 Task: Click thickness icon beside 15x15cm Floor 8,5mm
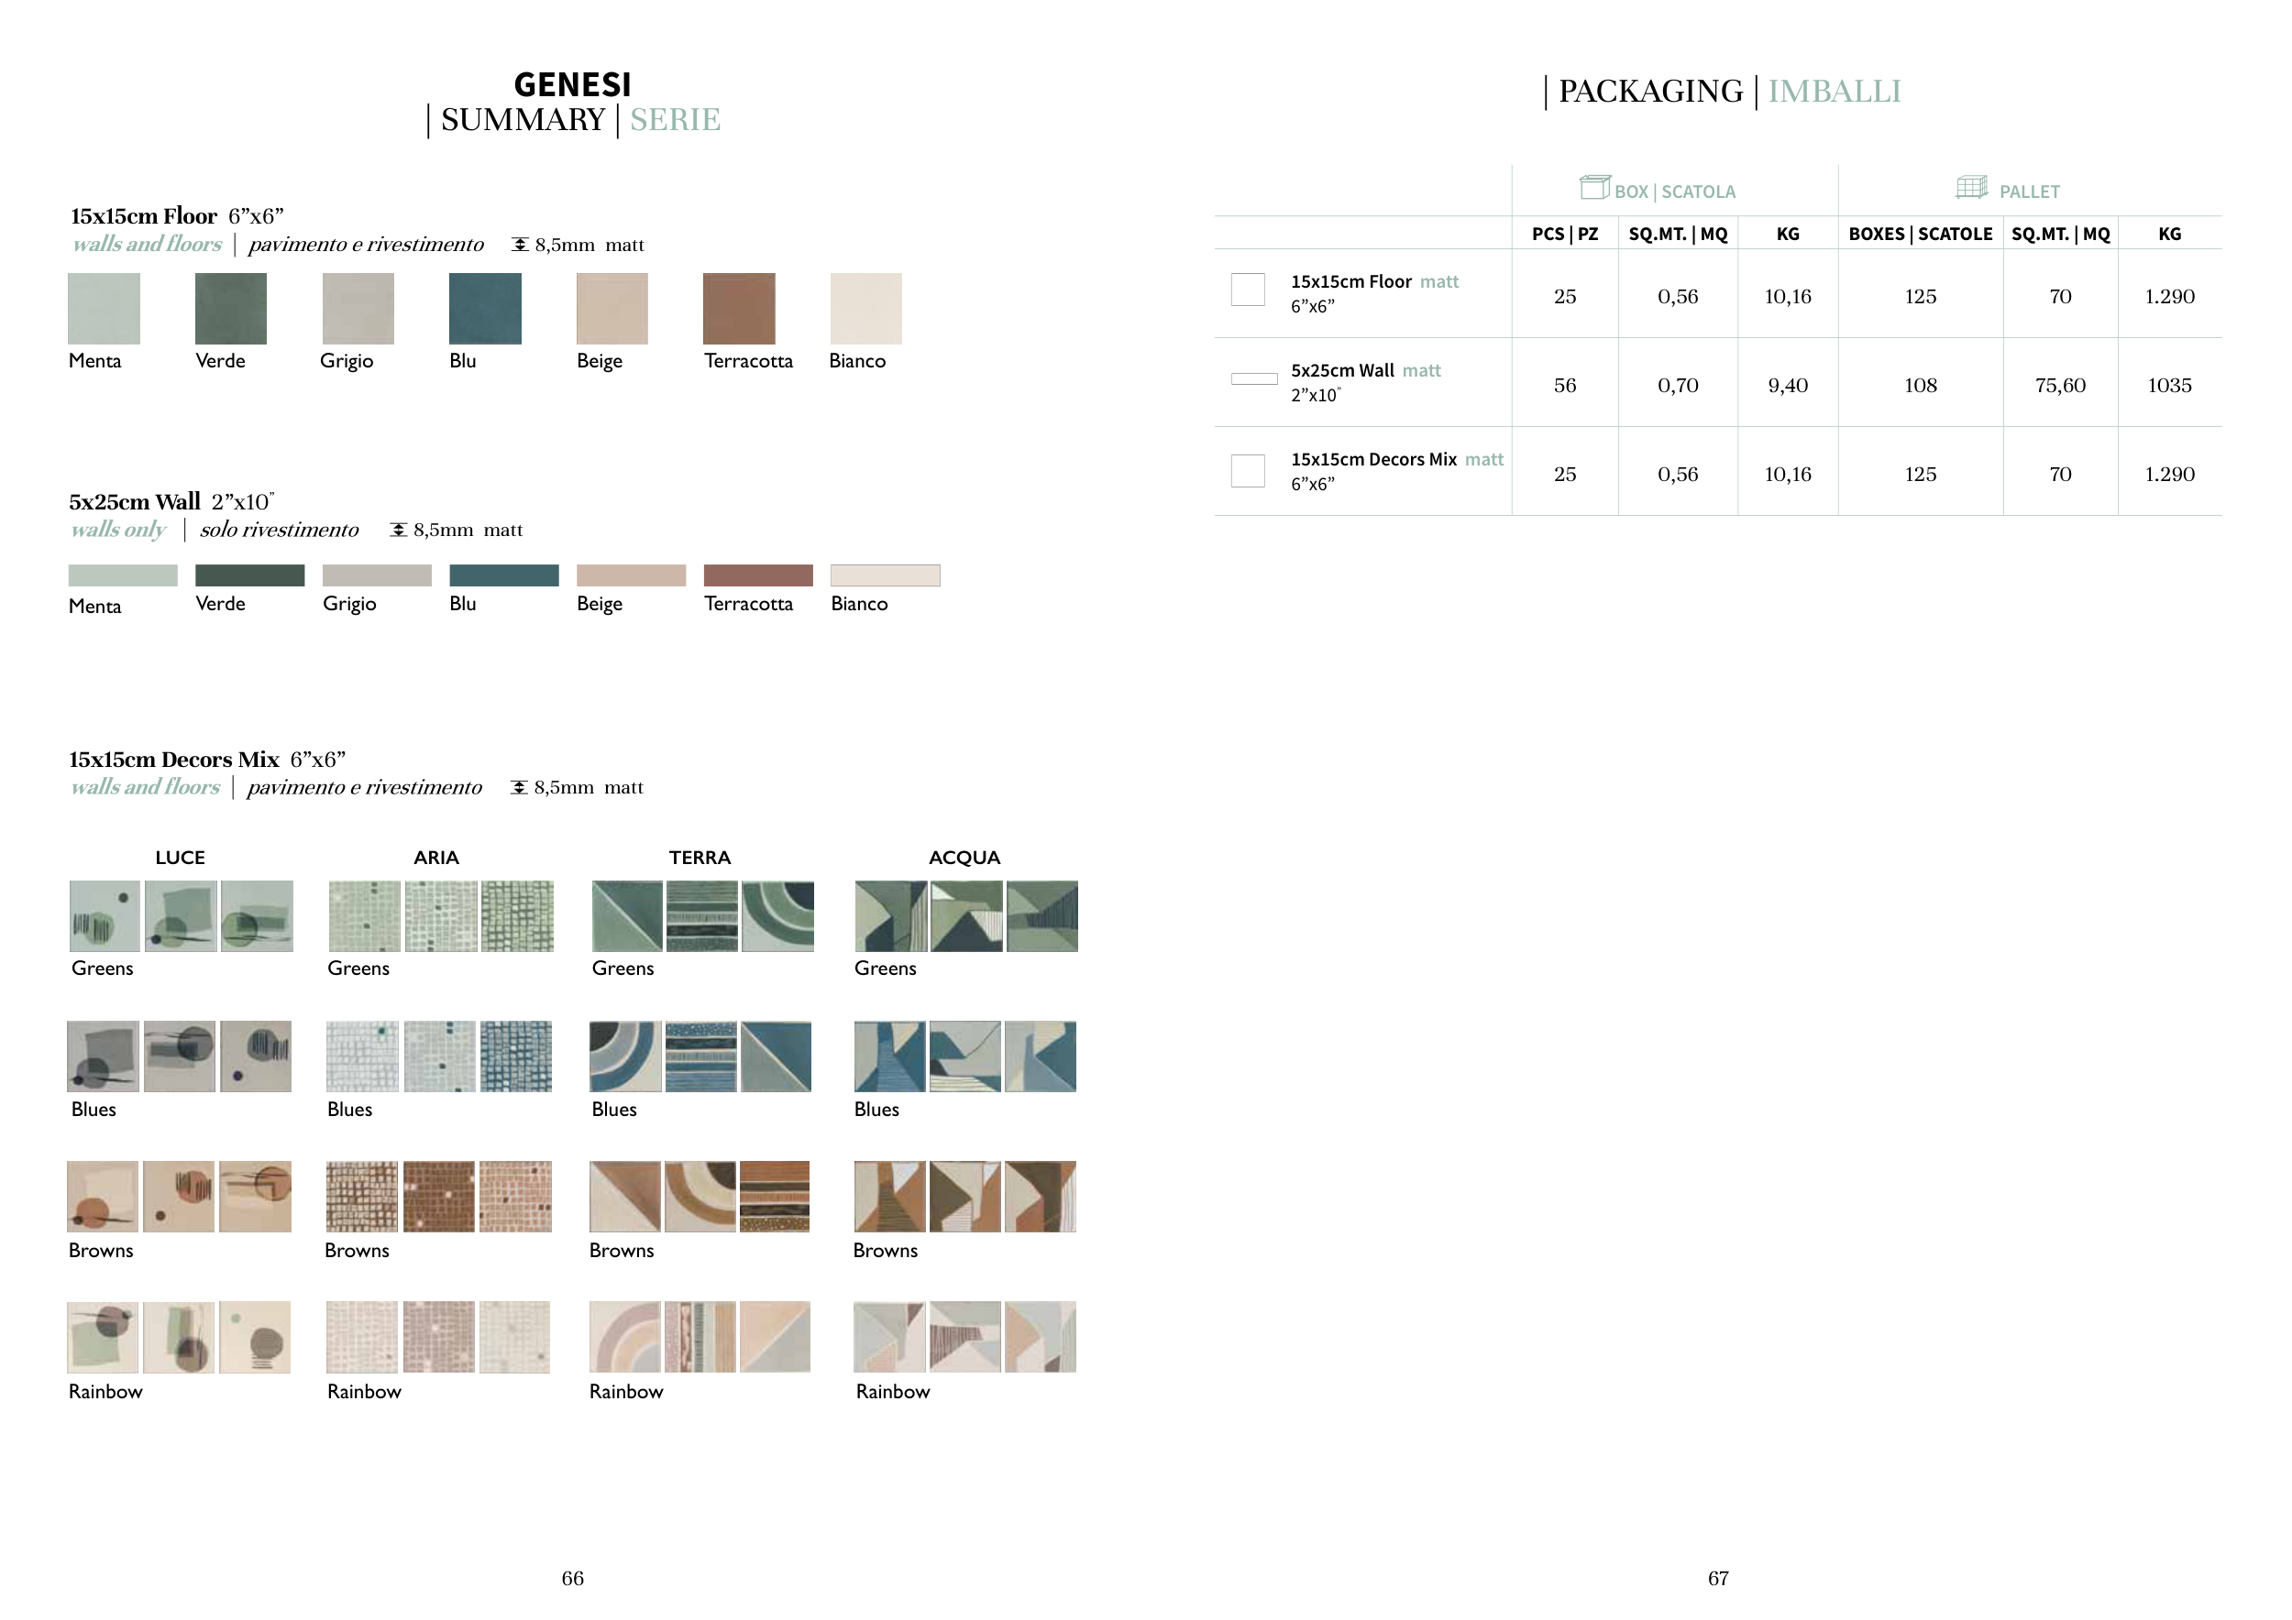tap(519, 245)
